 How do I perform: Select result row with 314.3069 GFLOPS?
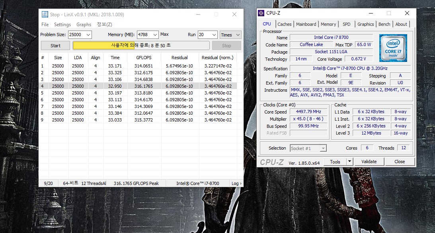click(x=138, y=106)
